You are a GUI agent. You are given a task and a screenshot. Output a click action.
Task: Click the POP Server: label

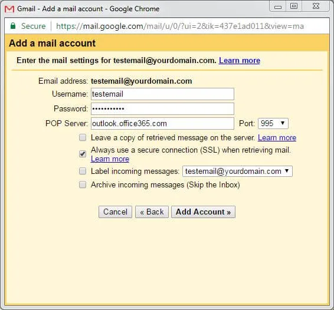(x=67, y=123)
